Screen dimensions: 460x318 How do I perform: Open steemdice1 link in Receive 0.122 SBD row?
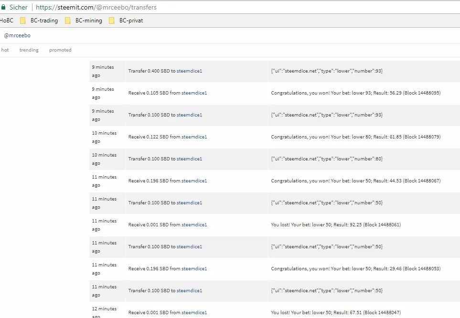click(194, 137)
